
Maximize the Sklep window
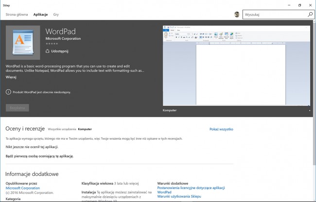(x=299, y=5)
